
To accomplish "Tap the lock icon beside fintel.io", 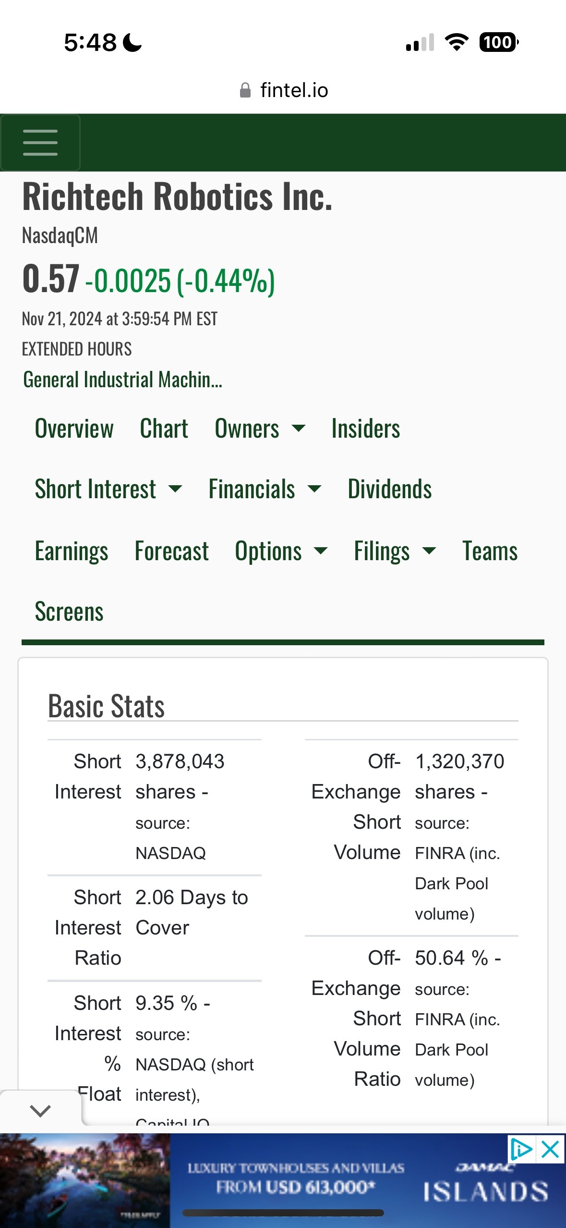I will (x=245, y=90).
